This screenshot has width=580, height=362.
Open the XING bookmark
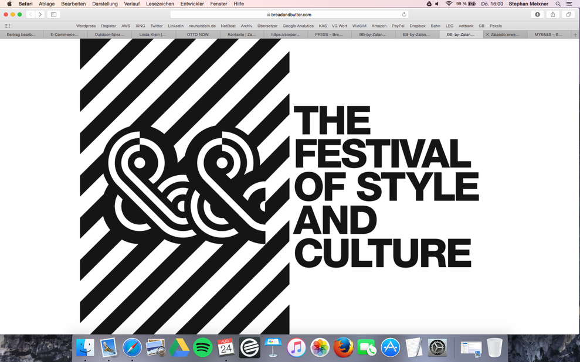pos(140,26)
